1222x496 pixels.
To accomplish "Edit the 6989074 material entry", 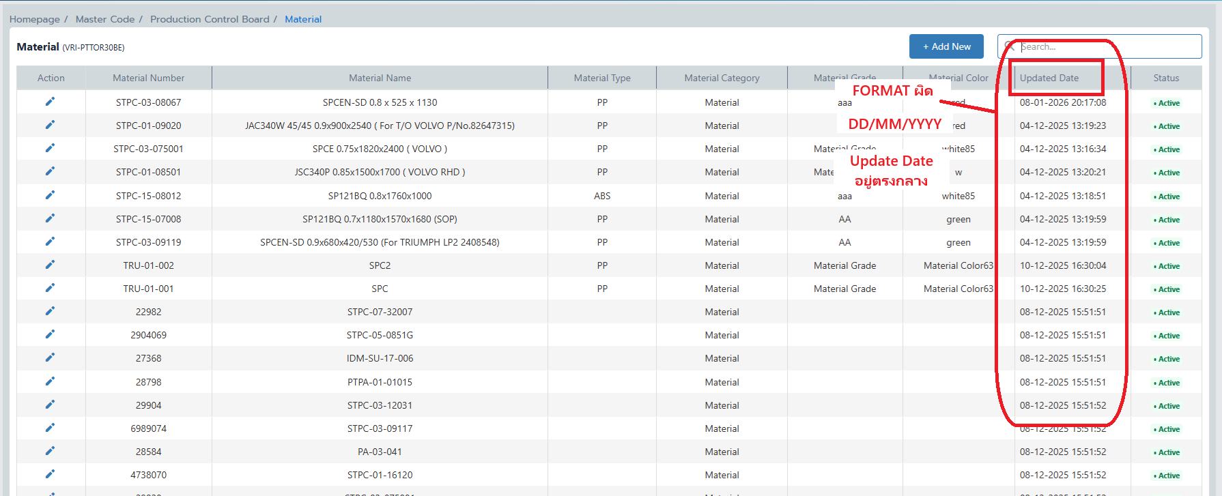I will (x=50, y=428).
